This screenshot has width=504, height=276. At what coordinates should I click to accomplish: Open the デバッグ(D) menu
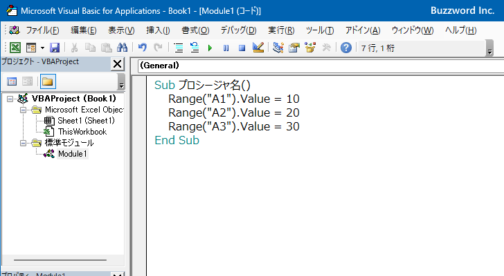(x=238, y=30)
